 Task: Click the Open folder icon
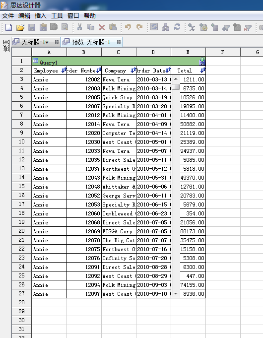point(20,27)
